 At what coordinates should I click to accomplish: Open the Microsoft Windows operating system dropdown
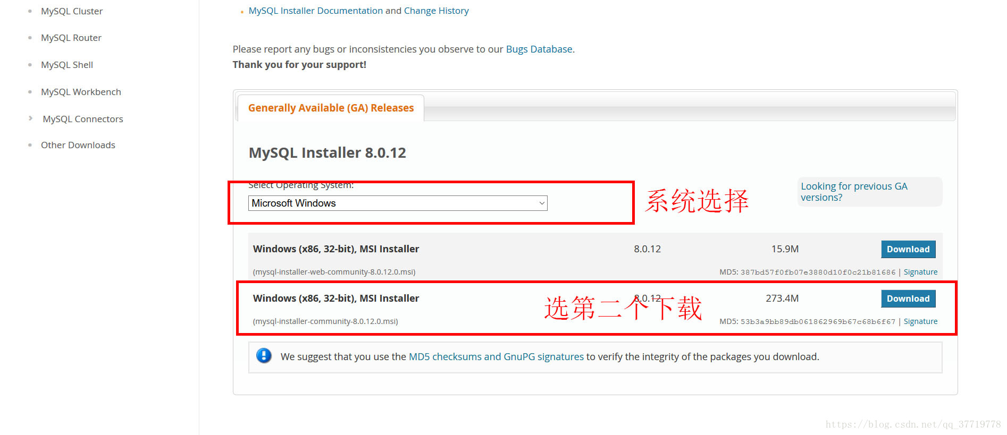[398, 203]
